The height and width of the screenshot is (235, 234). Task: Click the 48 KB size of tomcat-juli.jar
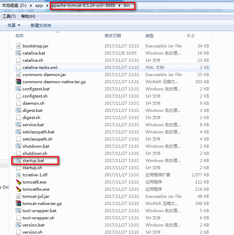tap(203, 196)
